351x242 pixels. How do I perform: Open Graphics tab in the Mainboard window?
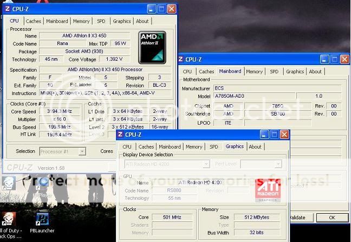pyautogui.click(x=295, y=72)
